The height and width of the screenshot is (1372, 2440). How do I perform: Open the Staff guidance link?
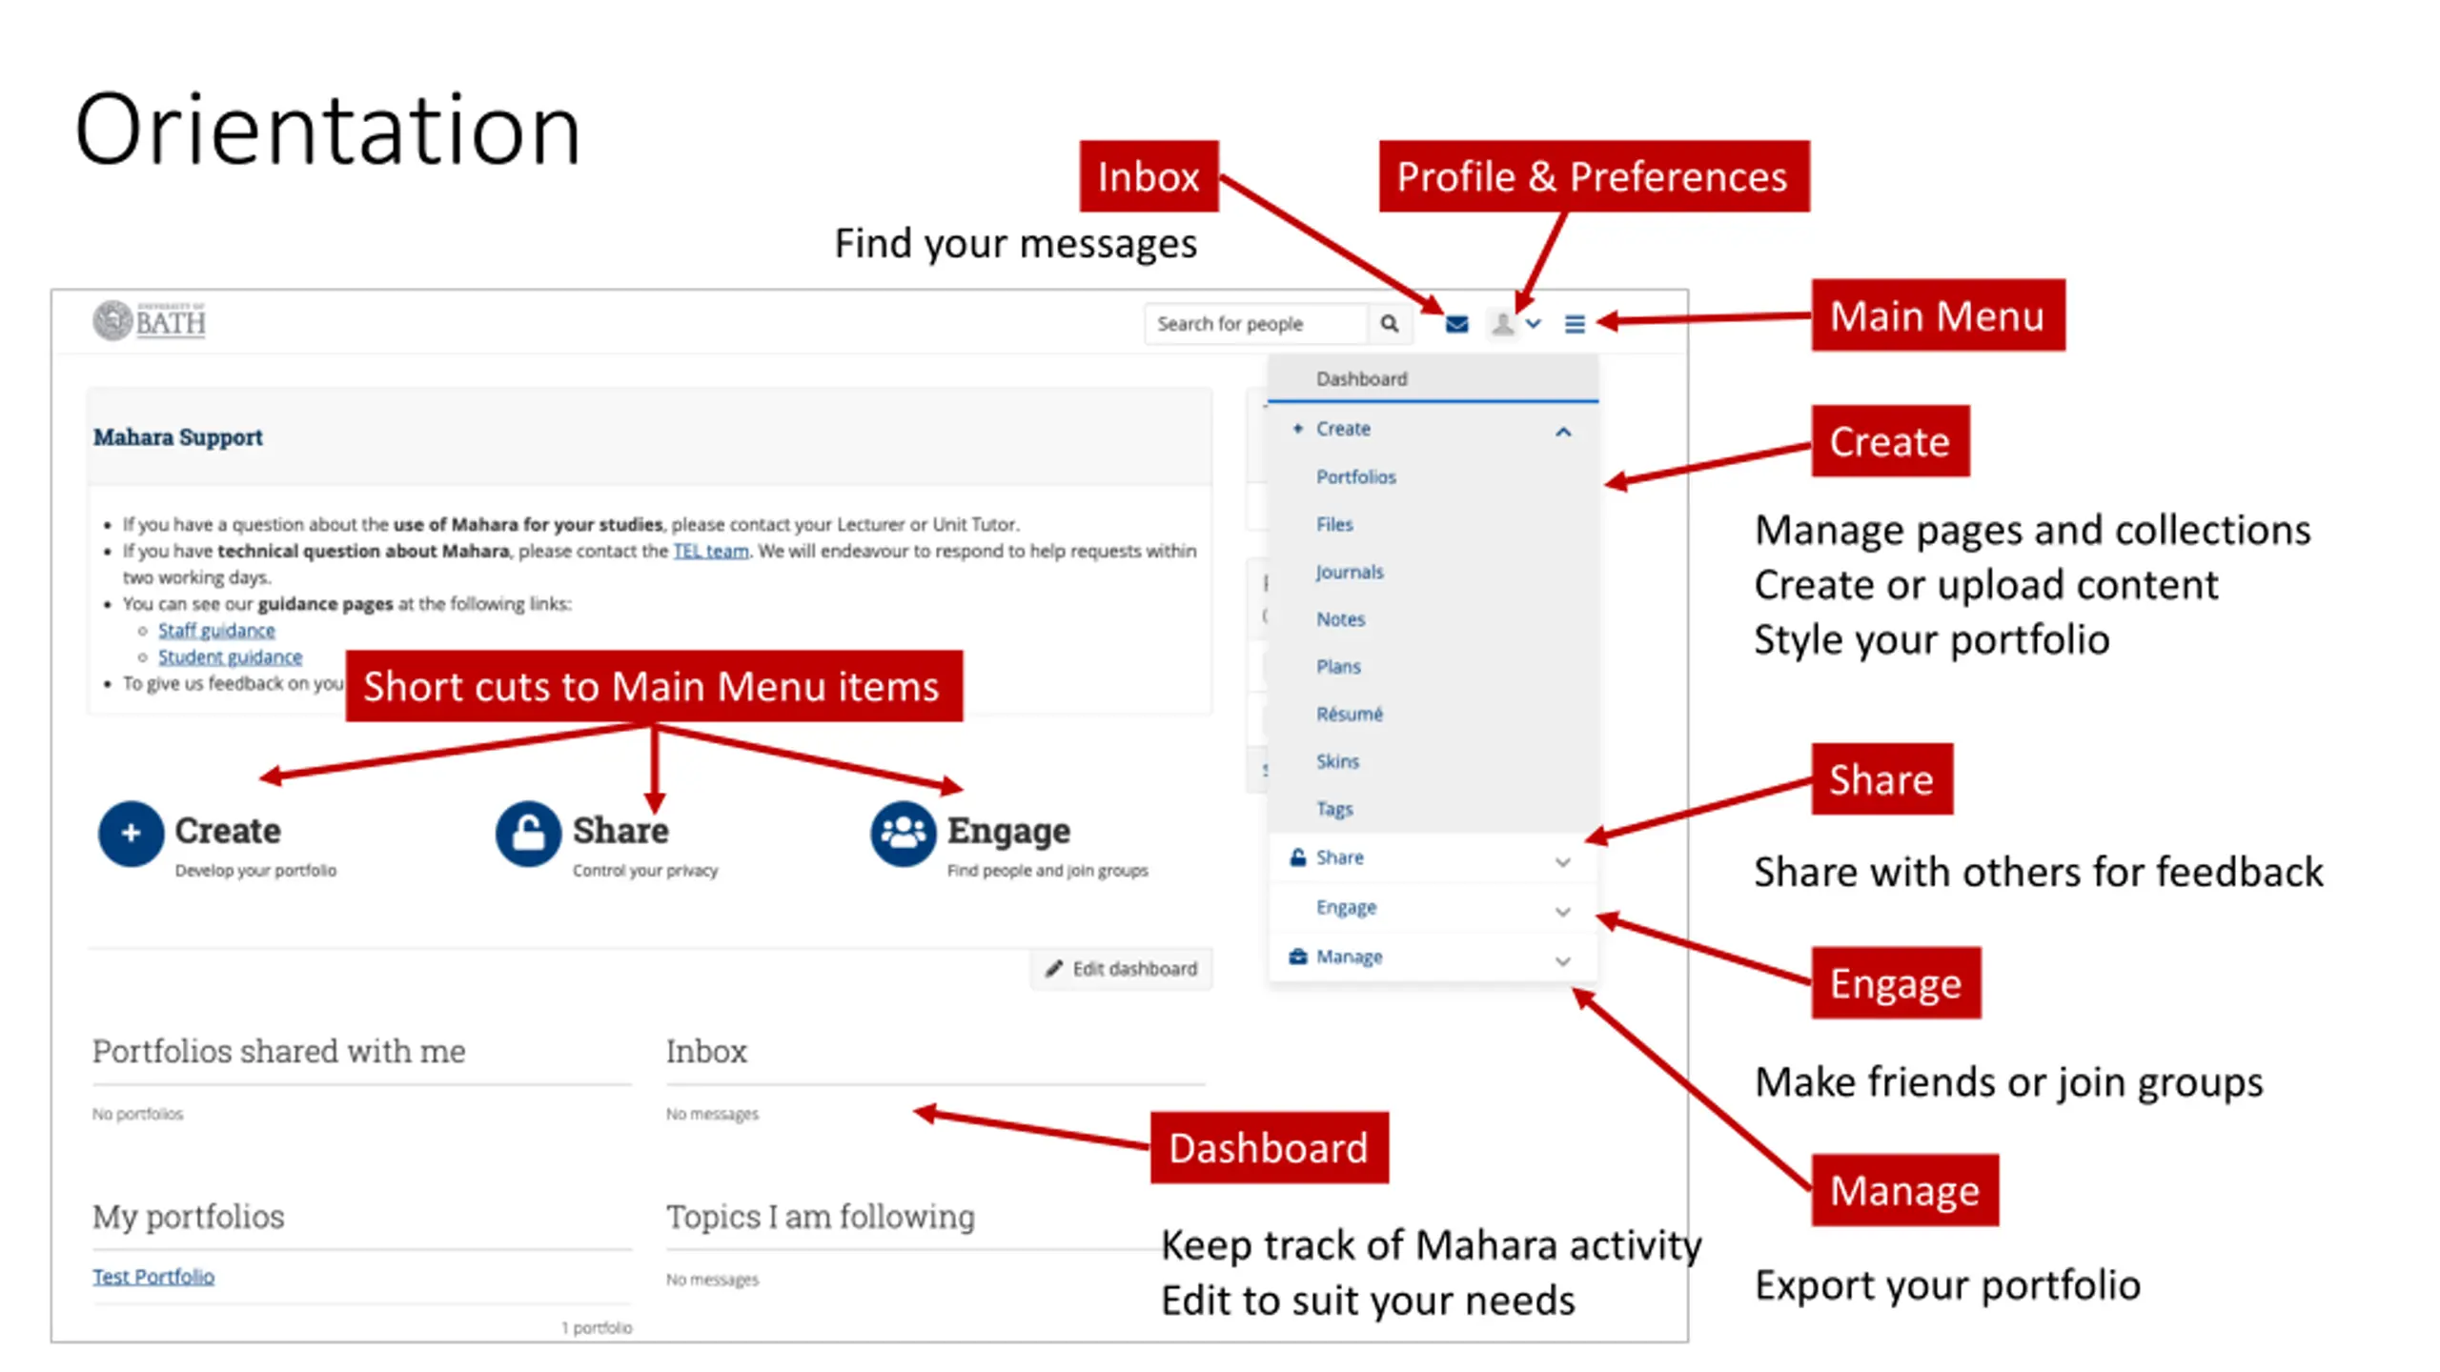[215, 630]
